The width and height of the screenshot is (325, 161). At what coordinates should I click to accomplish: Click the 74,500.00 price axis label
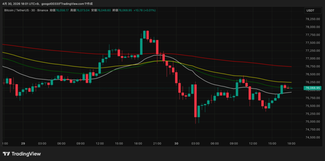[x=313, y=138]
